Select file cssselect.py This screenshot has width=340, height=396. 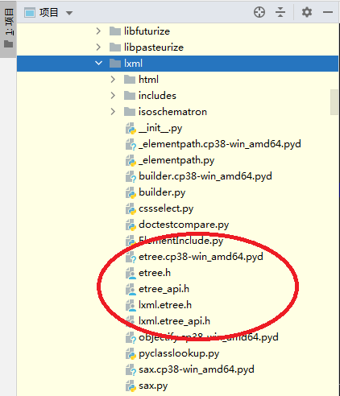pos(166,208)
